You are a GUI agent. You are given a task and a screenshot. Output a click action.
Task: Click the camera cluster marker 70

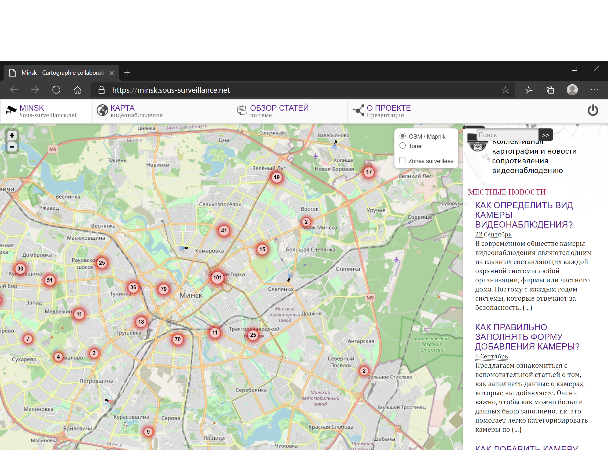click(x=178, y=339)
